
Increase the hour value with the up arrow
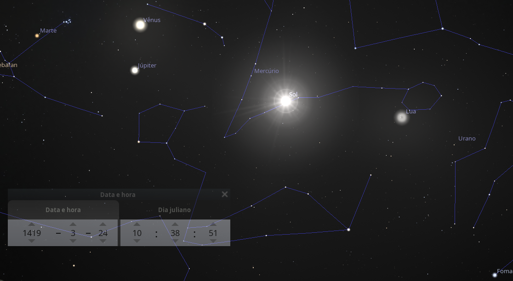tap(137, 224)
